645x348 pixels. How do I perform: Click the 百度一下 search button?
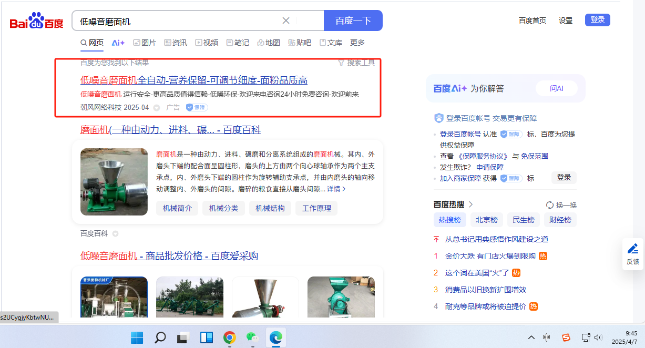pyautogui.click(x=353, y=21)
